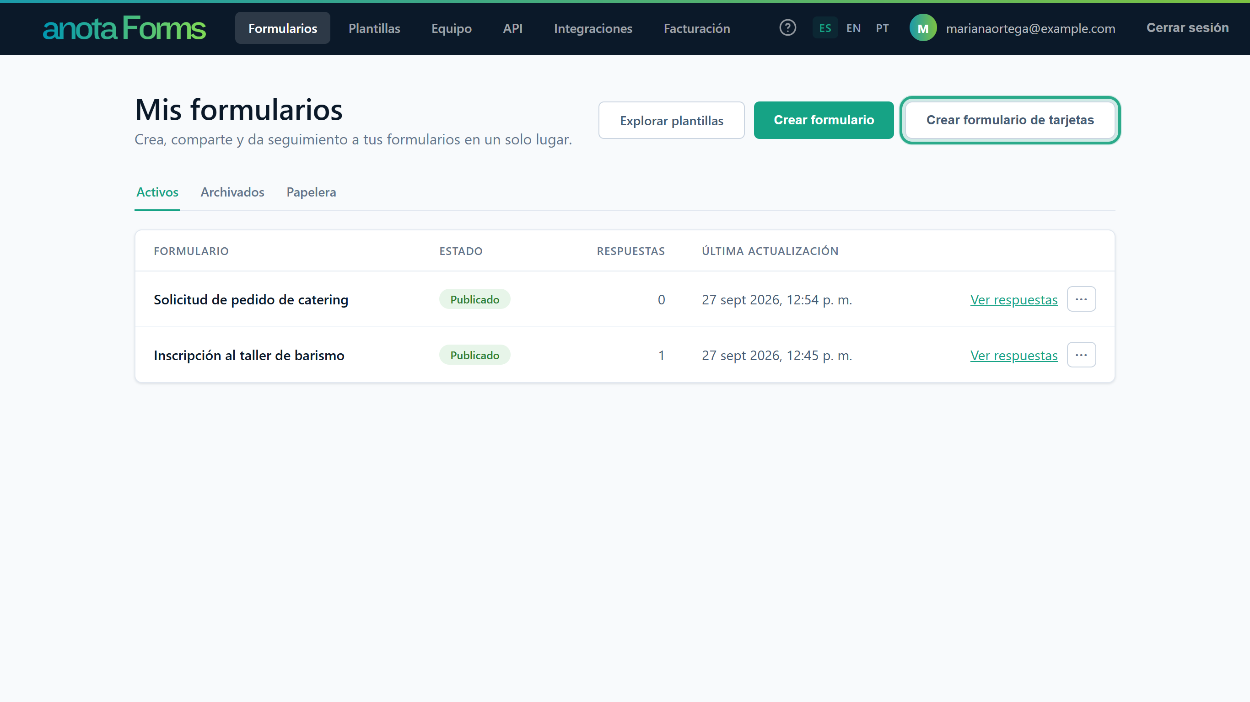Switch to the Archivados tab

click(x=232, y=192)
